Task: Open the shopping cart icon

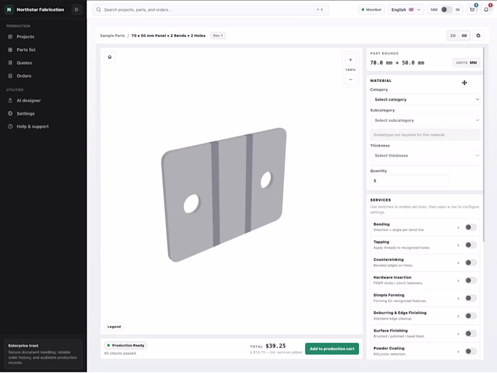Action: click(x=472, y=9)
